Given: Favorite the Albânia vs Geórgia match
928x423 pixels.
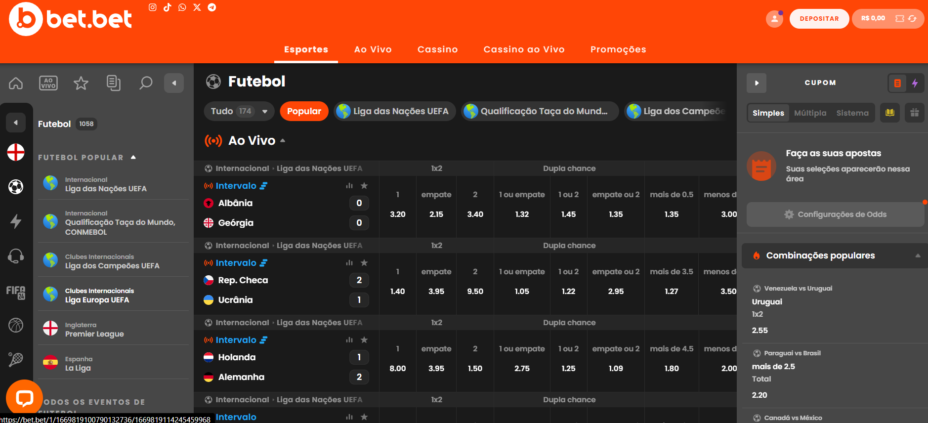Looking at the screenshot, I should pos(364,186).
